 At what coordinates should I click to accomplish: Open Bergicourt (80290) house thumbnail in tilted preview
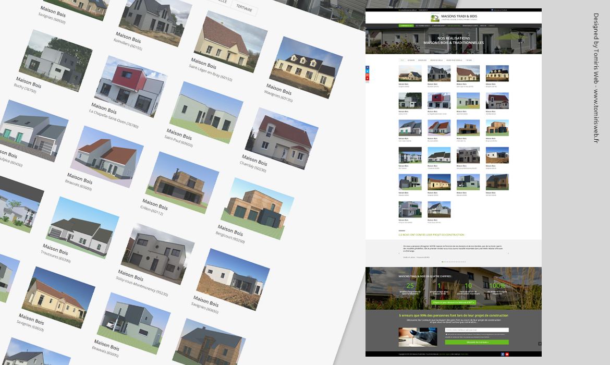click(258, 209)
